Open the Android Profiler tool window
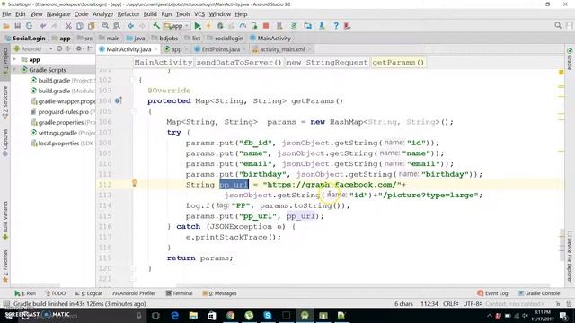Viewport: 575px width, 323px height. click(x=134, y=293)
